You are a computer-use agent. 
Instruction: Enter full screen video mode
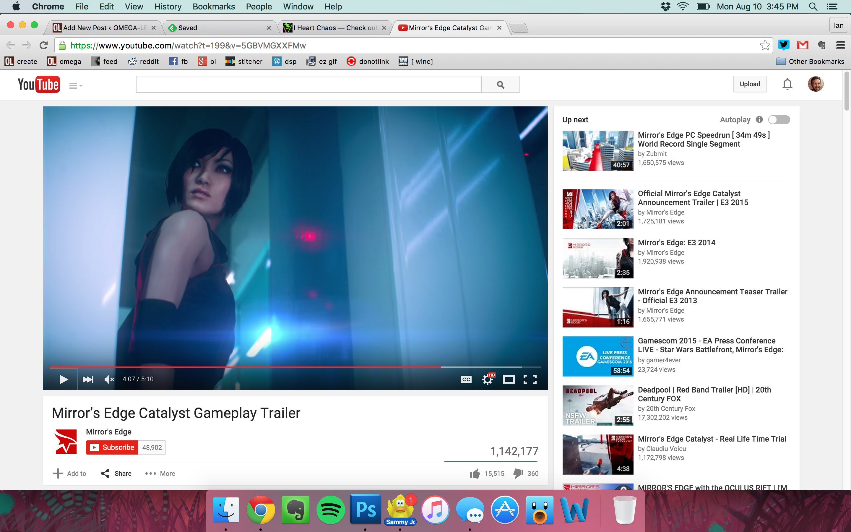(530, 379)
